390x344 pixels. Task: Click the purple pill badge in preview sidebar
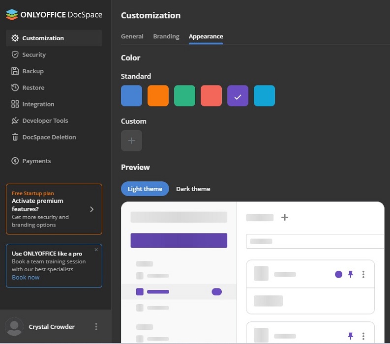pos(216,291)
